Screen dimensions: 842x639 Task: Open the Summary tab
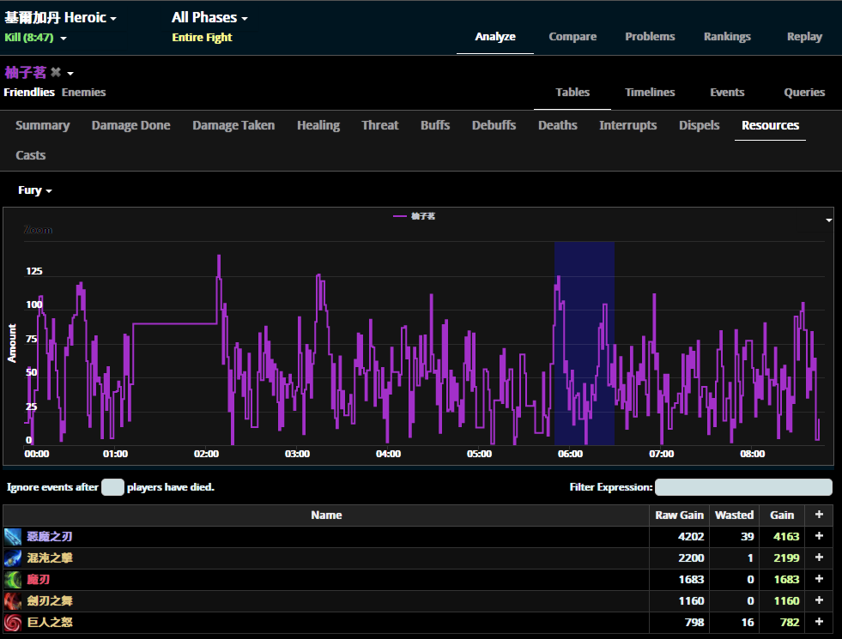click(42, 125)
